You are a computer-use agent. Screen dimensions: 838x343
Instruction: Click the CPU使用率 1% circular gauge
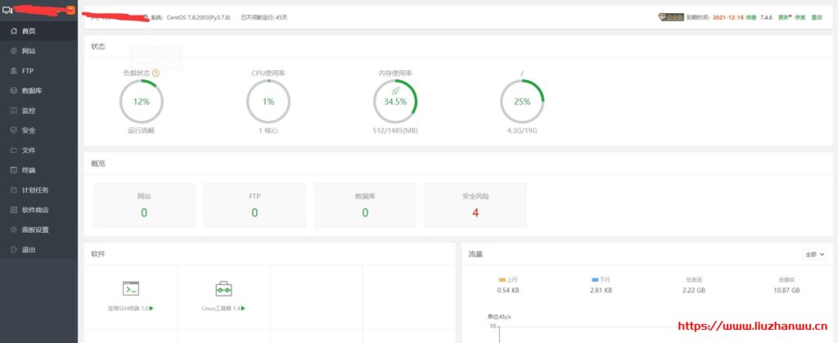268,102
